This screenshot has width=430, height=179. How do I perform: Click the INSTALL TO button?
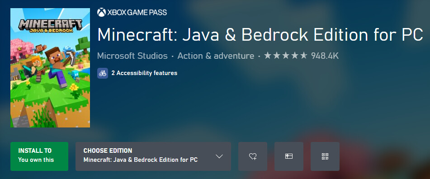[x=39, y=156]
